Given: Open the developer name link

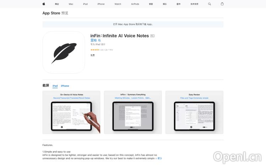Looking at the screenshot, I should 95,40.
